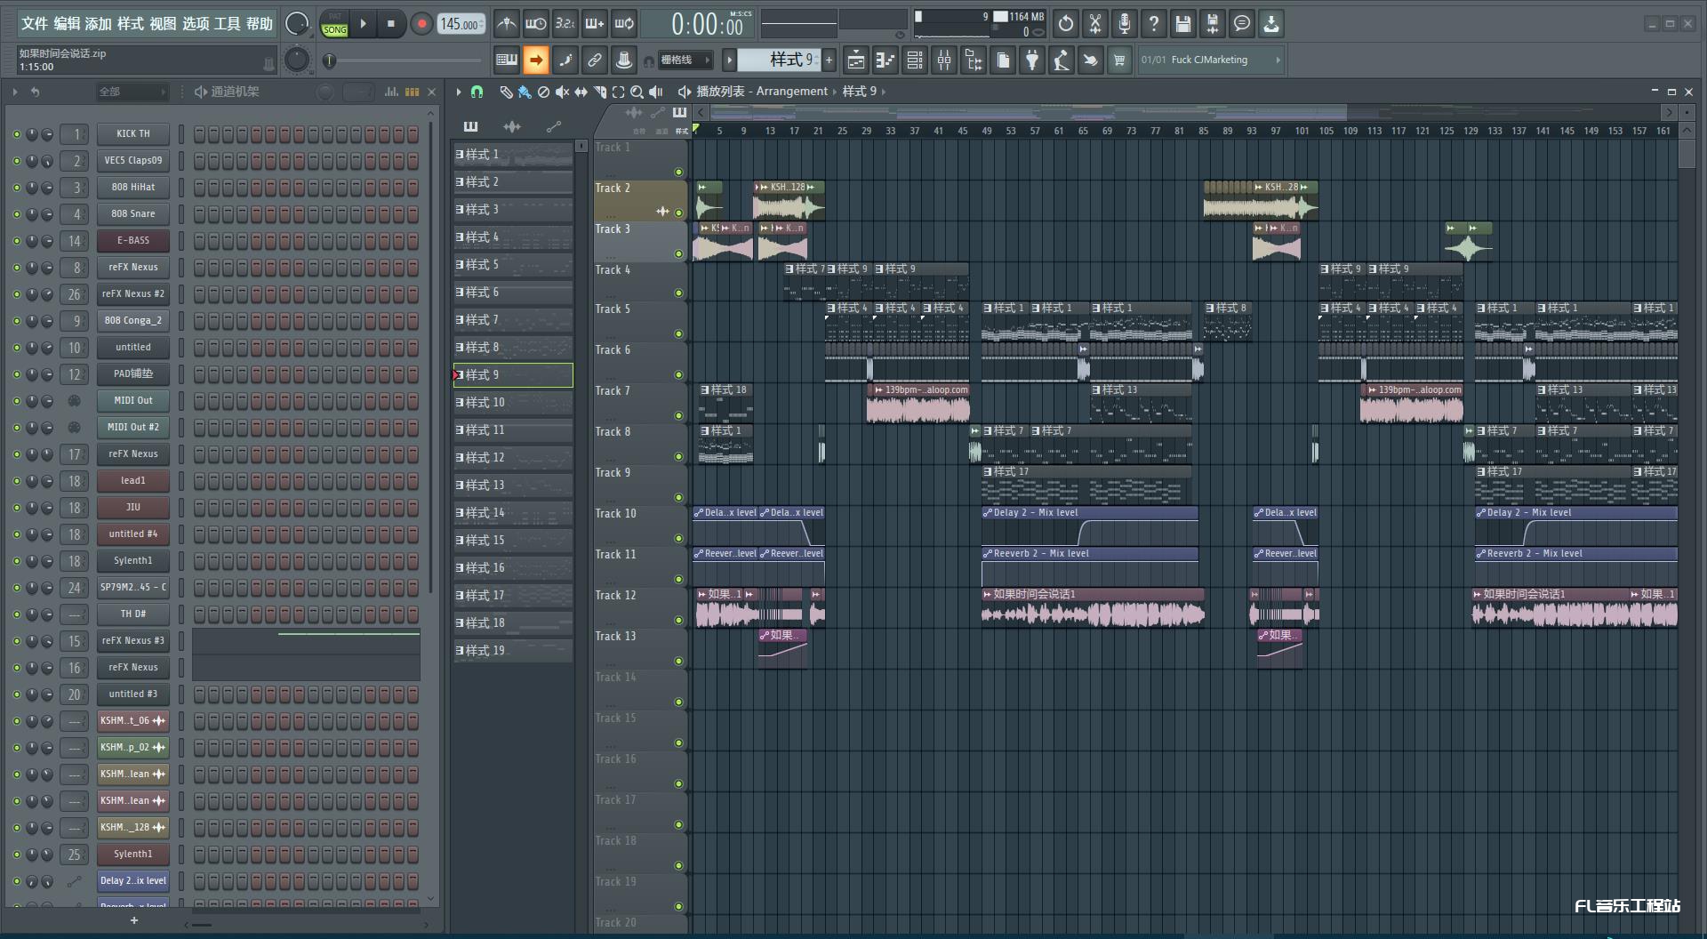Expand the Arrangement breadcrumb arrow
1707x939 pixels.
coord(834,92)
